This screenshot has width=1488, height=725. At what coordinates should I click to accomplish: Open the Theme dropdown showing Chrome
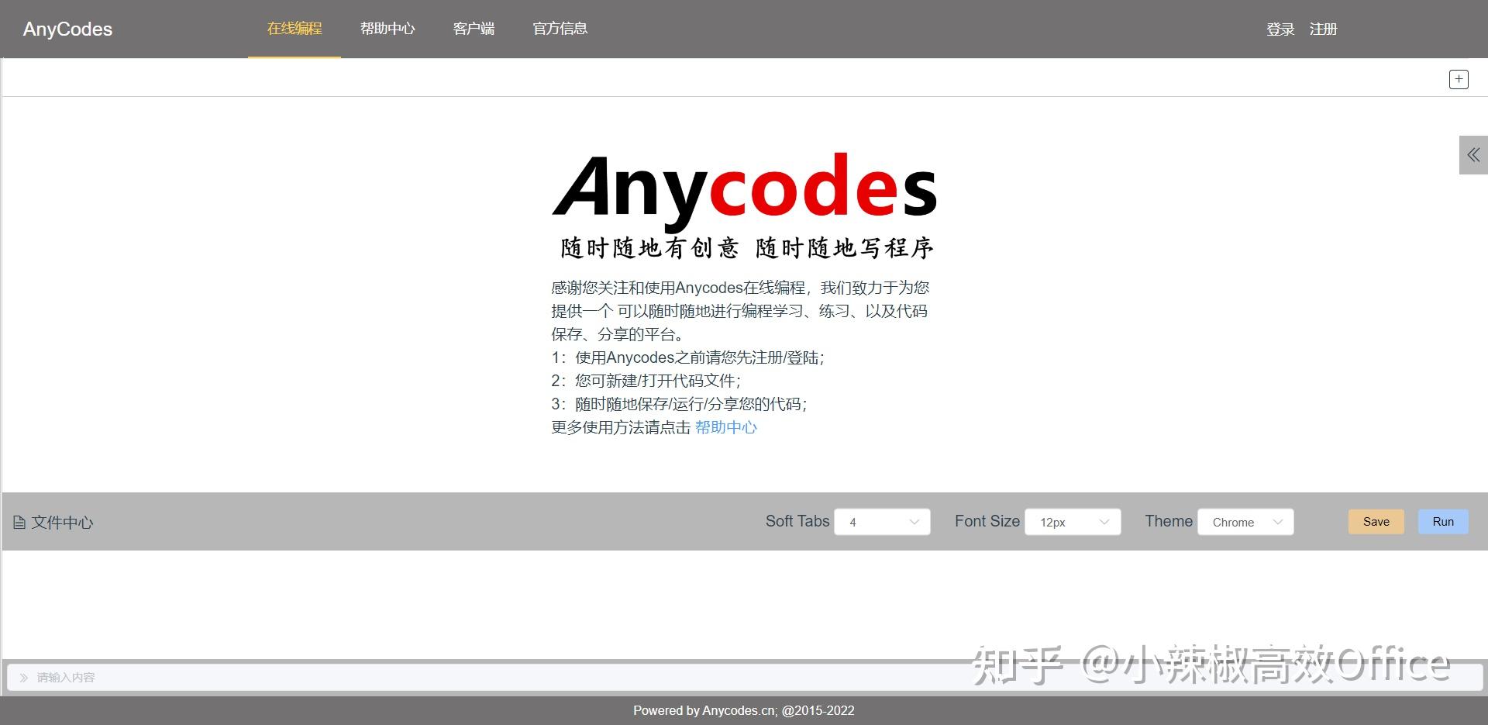click(x=1245, y=522)
